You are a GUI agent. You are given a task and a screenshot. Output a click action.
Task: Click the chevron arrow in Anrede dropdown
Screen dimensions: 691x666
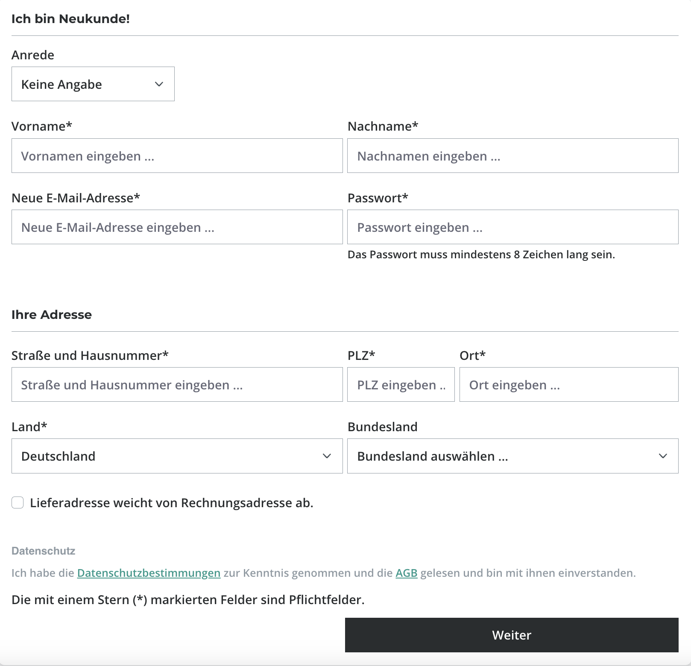coord(159,84)
